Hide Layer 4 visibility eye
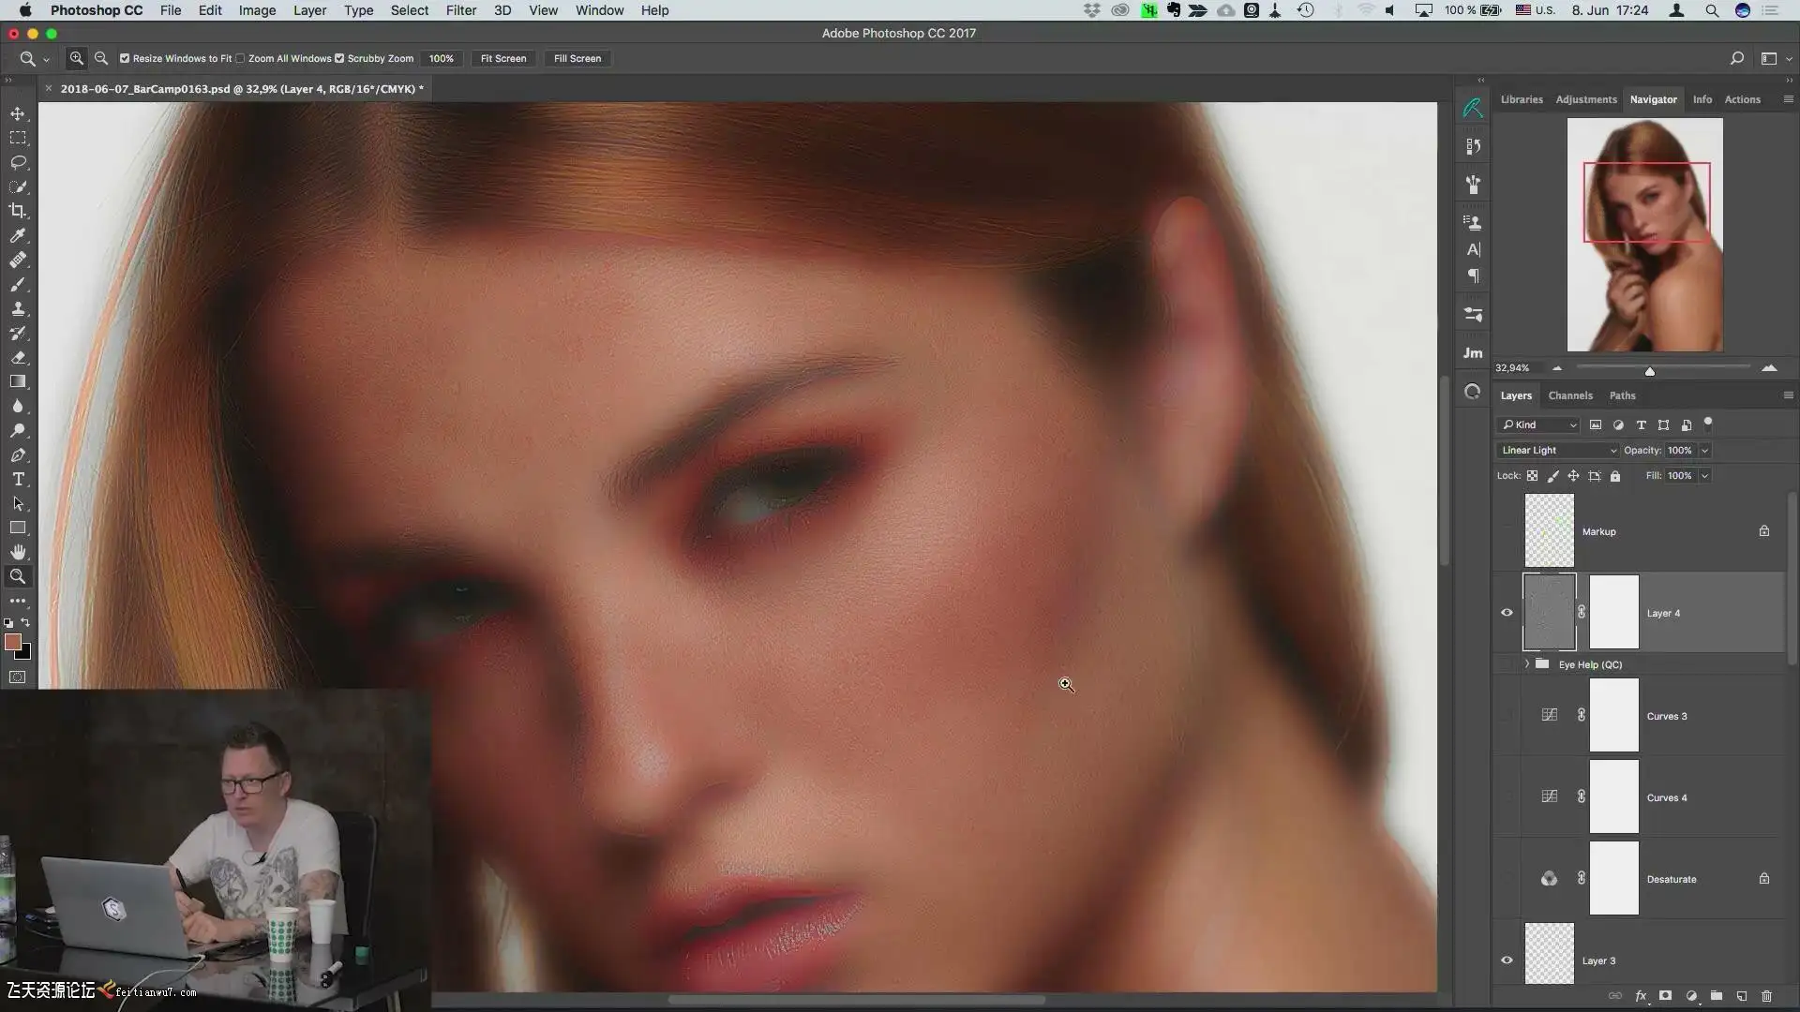Screen dimensions: 1800x1012 point(1507,613)
